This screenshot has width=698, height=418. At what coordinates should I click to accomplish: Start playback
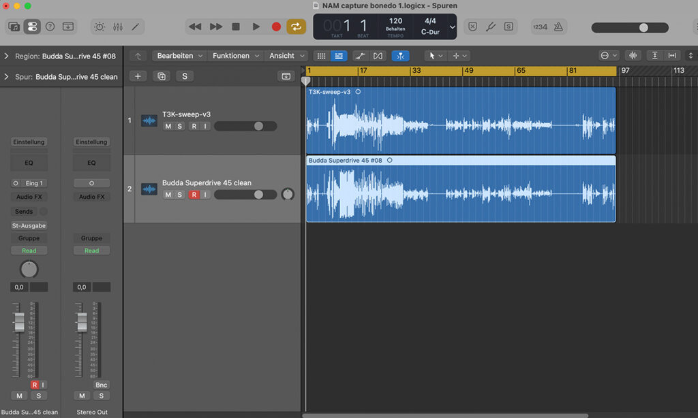coord(256,27)
